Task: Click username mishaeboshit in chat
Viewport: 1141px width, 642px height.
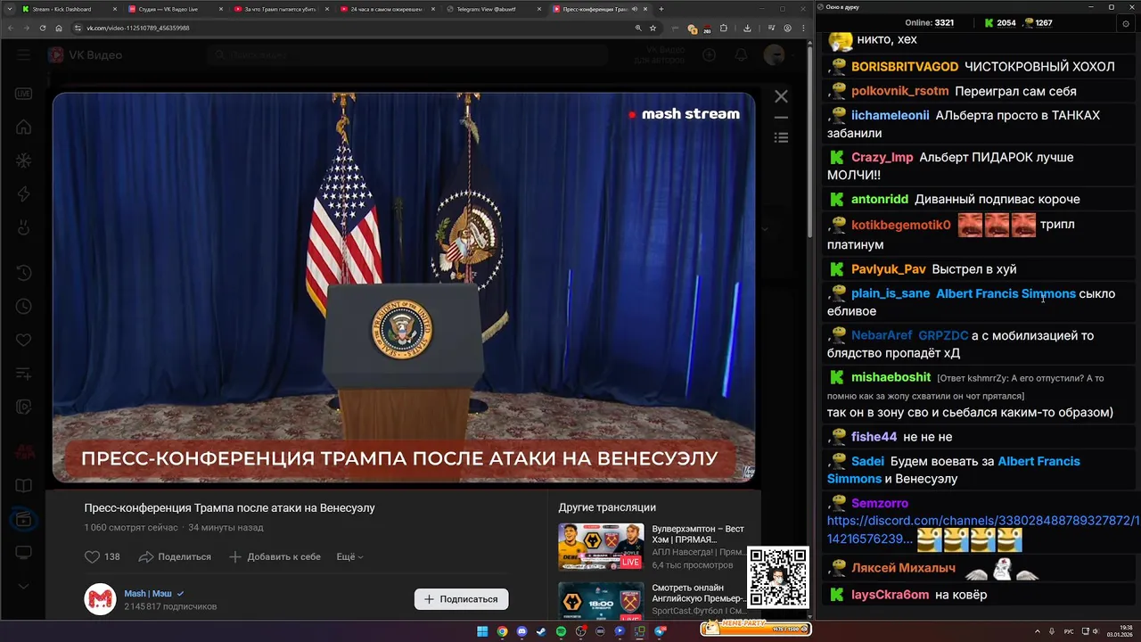Action: (891, 377)
